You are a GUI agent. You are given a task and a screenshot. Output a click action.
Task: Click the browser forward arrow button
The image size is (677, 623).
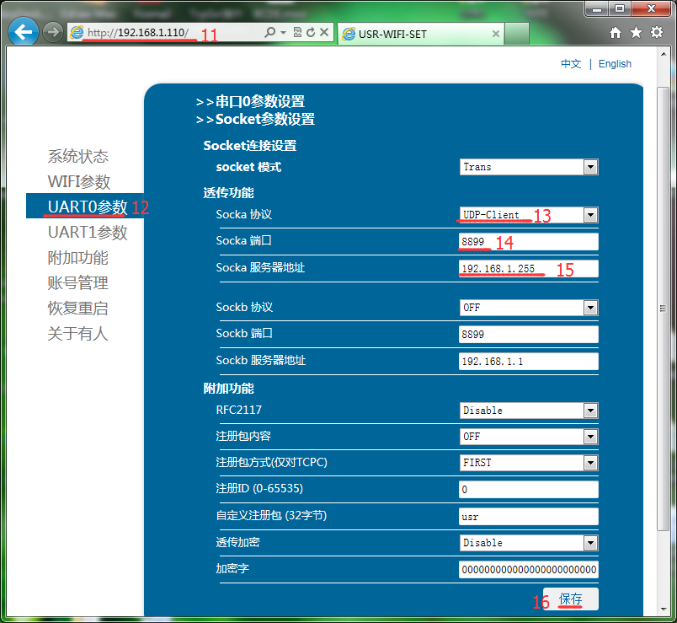pos(53,32)
